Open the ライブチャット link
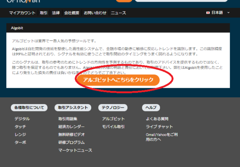 click(160, 127)
